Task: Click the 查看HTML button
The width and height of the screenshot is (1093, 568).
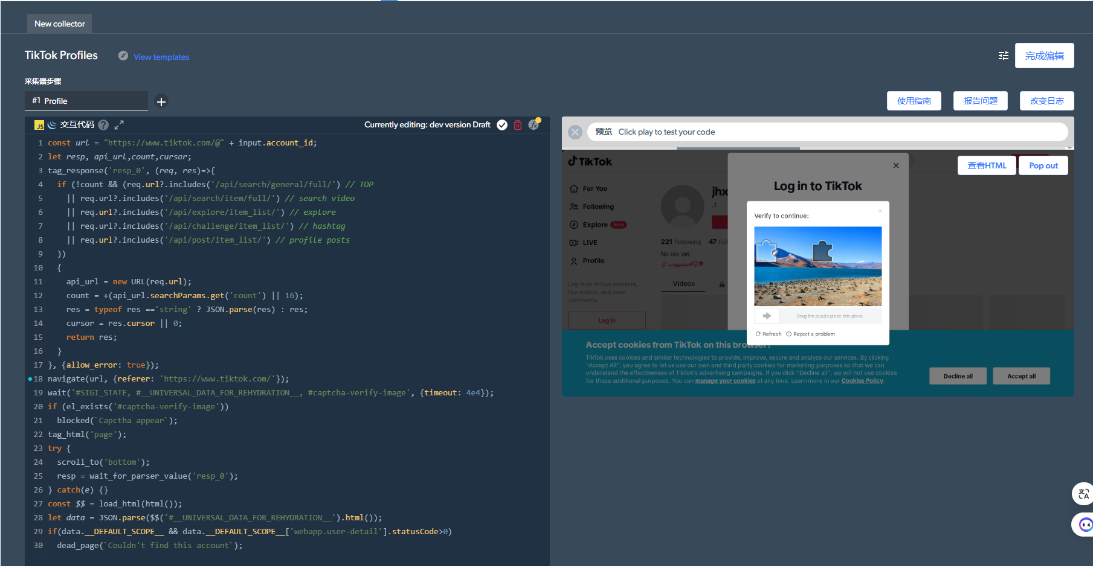Action: [987, 165]
